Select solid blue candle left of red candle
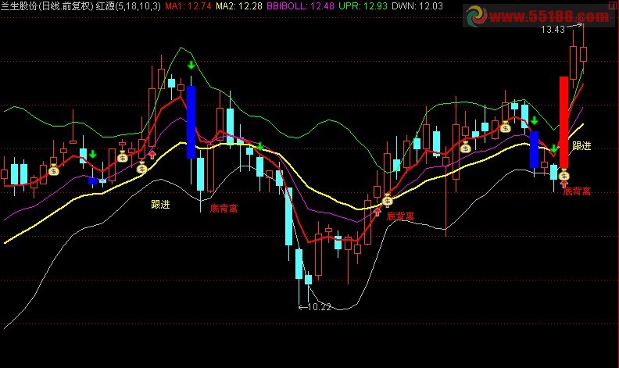This screenshot has width=619, height=368. [x=534, y=150]
